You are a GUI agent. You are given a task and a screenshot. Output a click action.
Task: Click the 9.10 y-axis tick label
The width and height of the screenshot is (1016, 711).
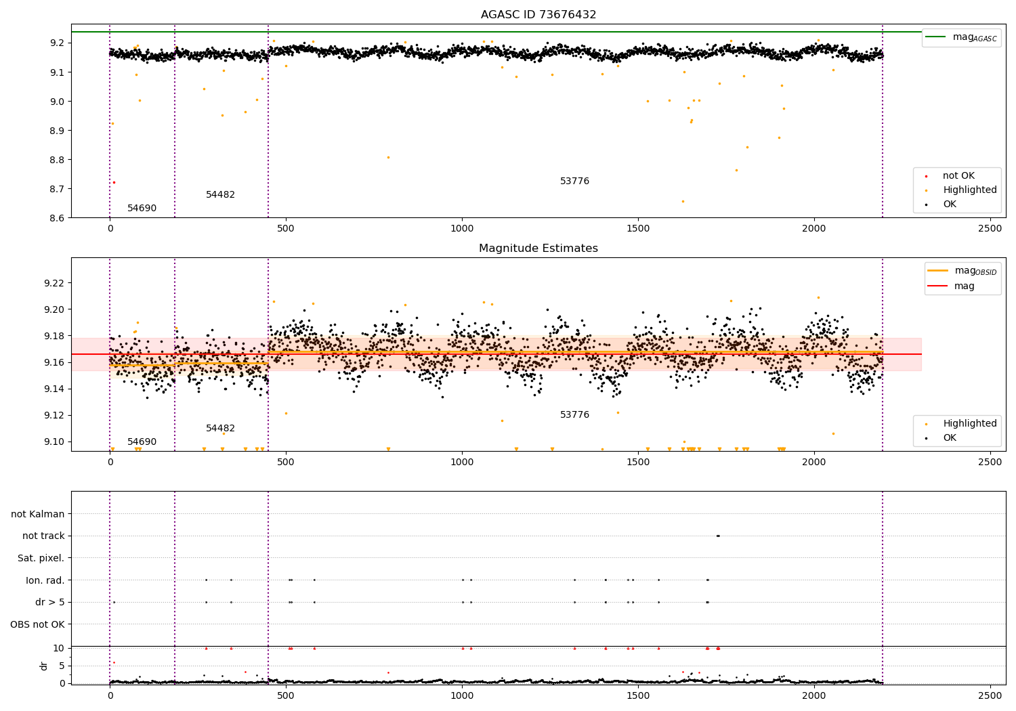pos(55,442)
